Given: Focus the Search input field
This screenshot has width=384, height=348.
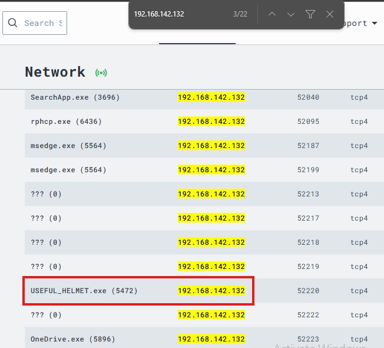Looking at the screenshot, I should tap(35, 23).
